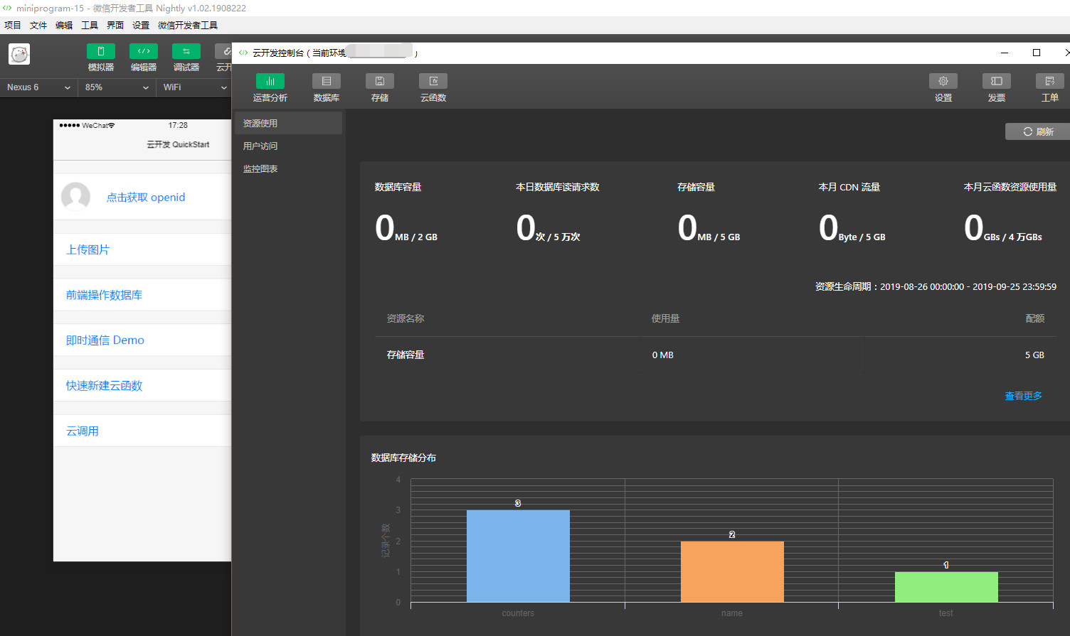Click the 资源生命周期 date range text

pyautogui.click(x=936, y=286)
